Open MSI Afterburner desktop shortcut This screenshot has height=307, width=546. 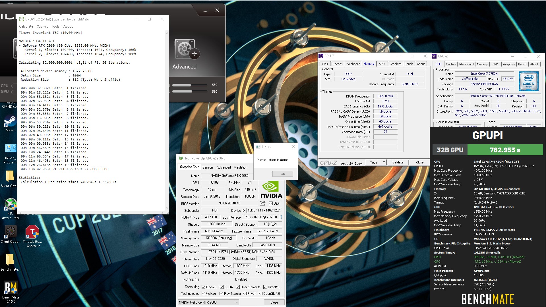11,209
